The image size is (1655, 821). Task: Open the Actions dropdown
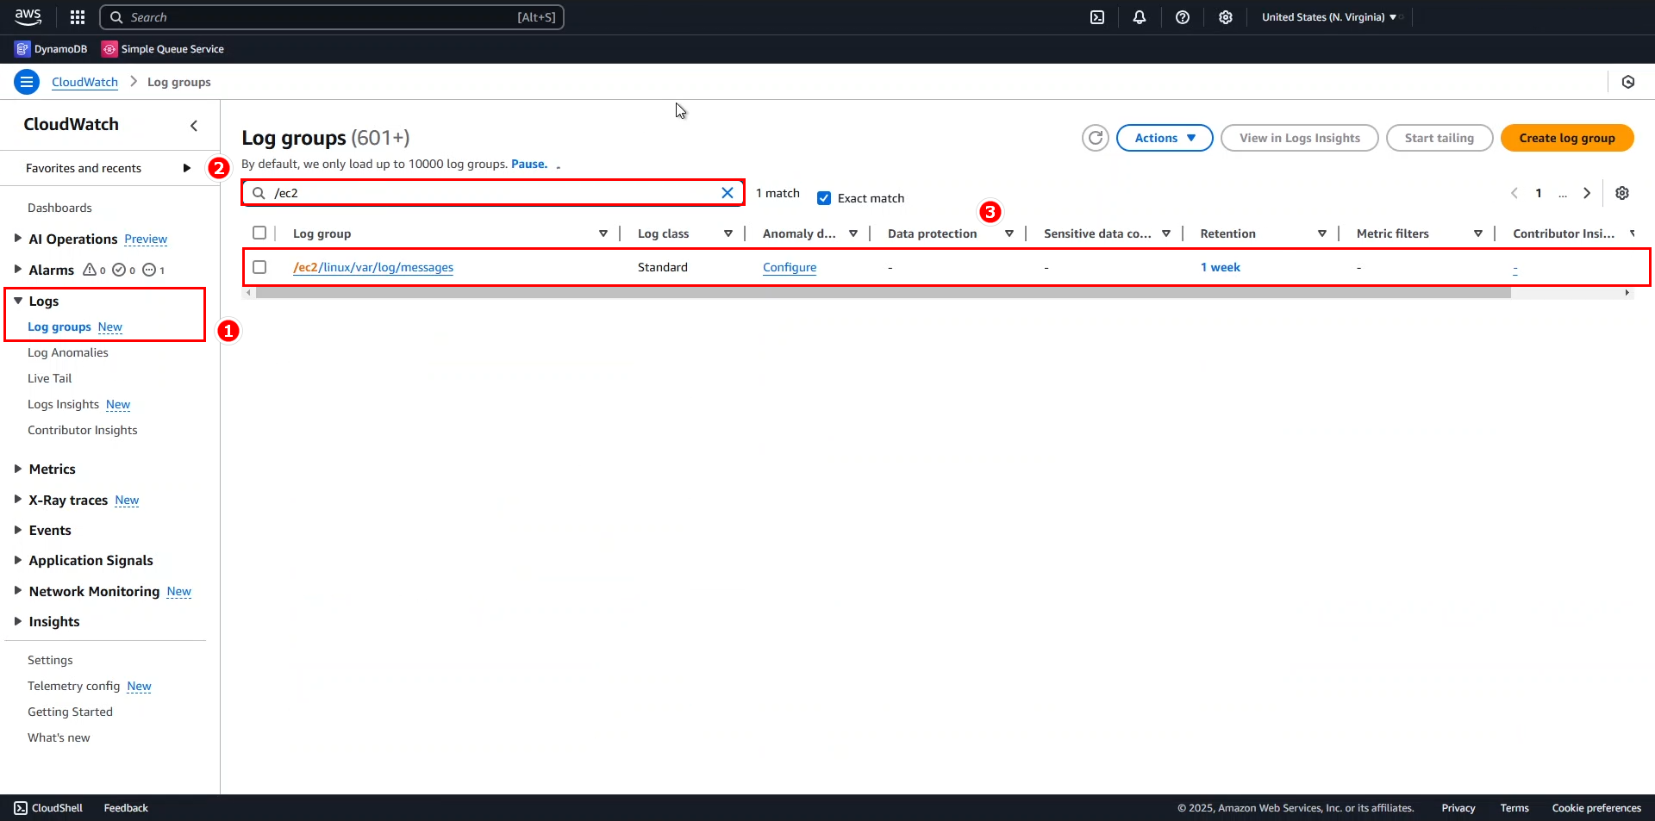(1165, 138)
